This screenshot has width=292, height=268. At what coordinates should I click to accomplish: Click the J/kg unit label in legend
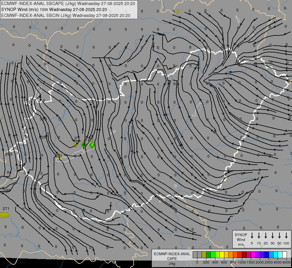click(172, 264)
